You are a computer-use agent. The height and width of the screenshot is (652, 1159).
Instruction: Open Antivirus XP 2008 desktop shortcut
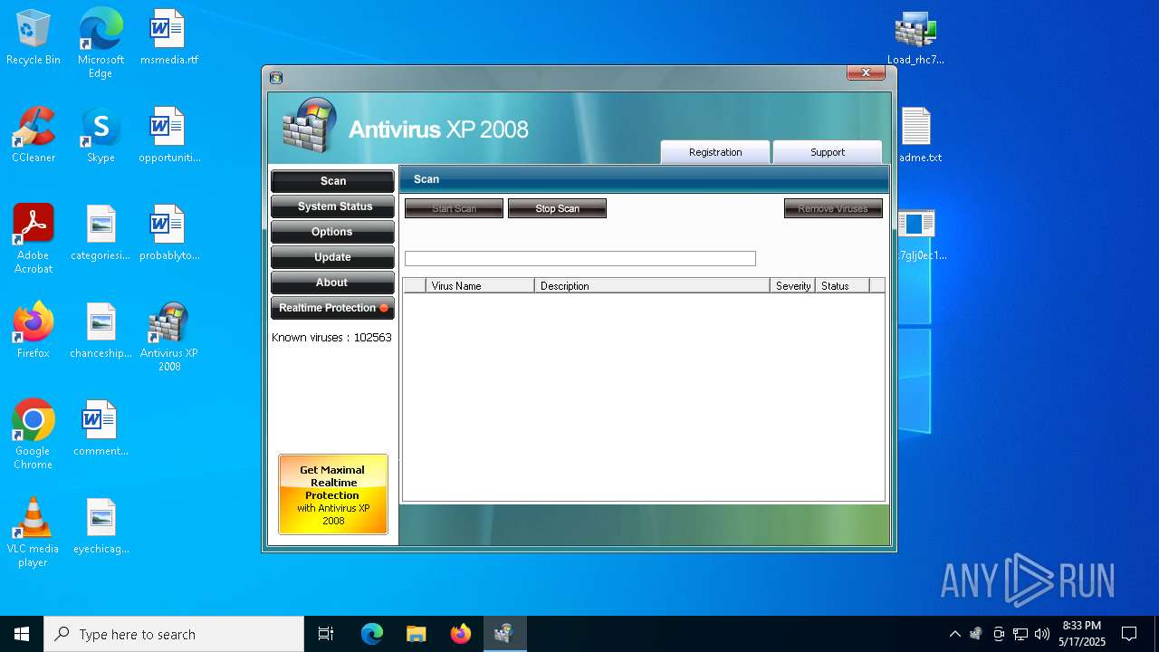tap(168, 337)
